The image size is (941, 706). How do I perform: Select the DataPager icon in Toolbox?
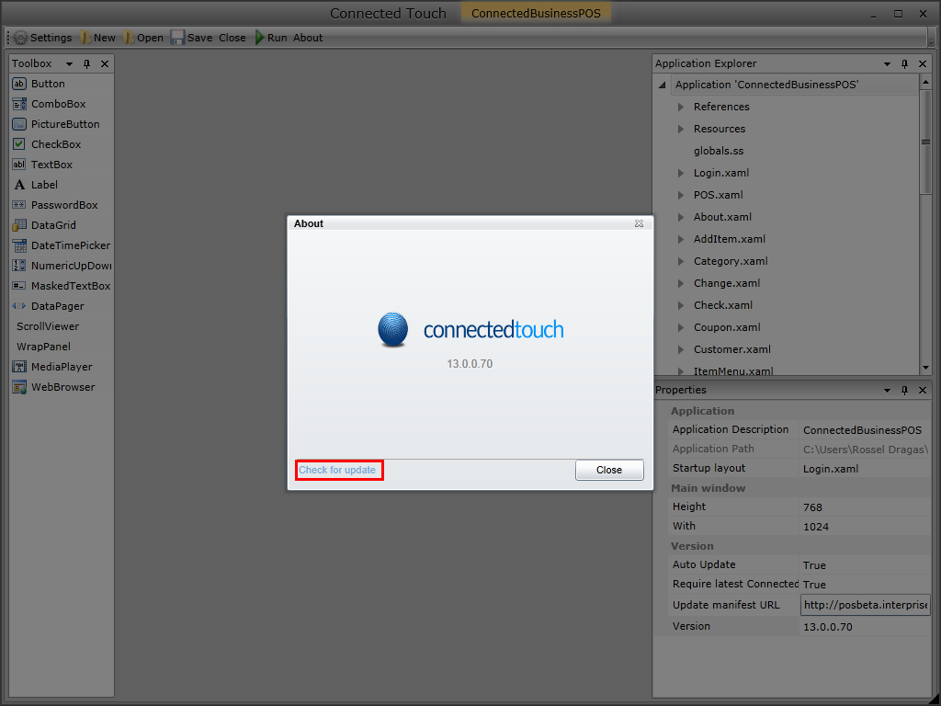(19, 306)
